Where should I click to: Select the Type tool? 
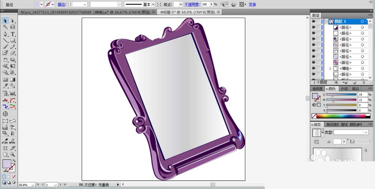click(13, 34)
